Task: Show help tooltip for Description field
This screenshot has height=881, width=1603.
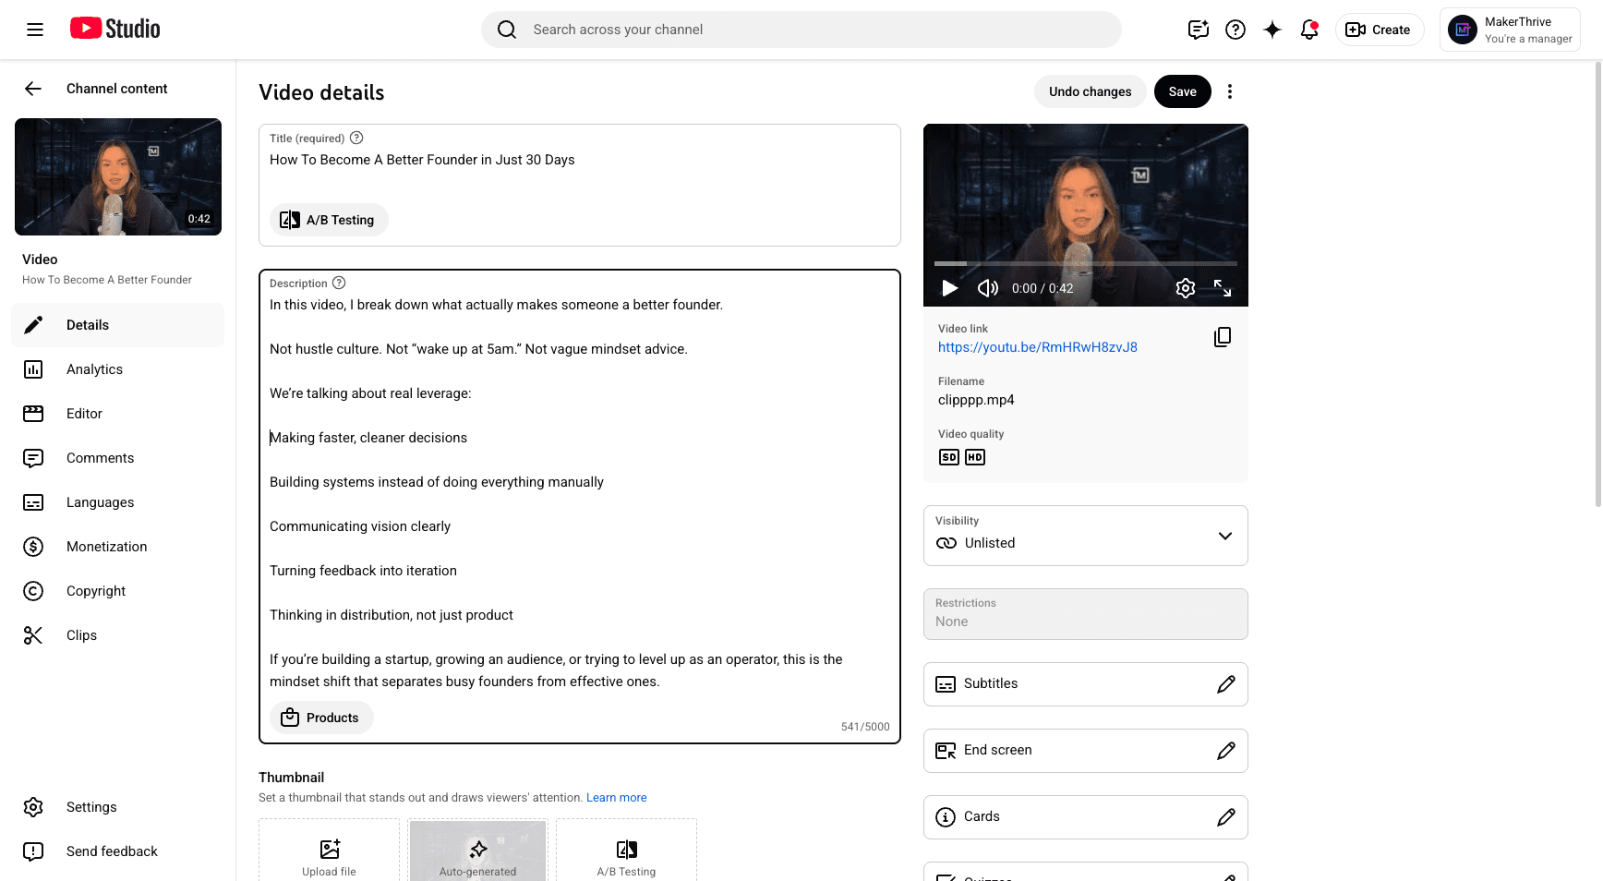Action: (339, 283)
